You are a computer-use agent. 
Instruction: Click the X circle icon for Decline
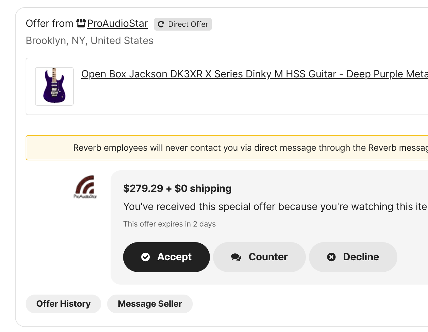click(x=331, y=257)
